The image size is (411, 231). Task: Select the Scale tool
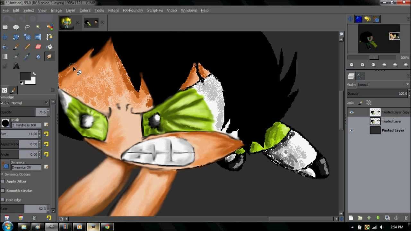pos(27,37)
